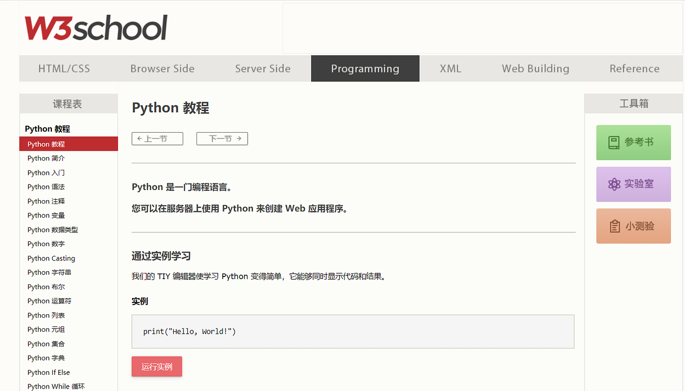Open the Python 字典 lesson
Image resolution: width=685 pixels, height=391 pixels.
tap(46, 358)
